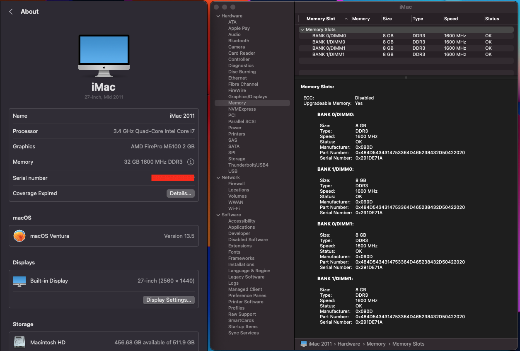Sort by Status column header
The image size is (520, 351).
click(492, 19)
